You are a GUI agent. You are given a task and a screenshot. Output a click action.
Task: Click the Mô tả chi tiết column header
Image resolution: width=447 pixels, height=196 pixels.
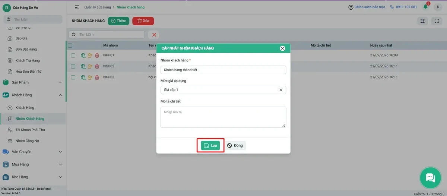321,45
